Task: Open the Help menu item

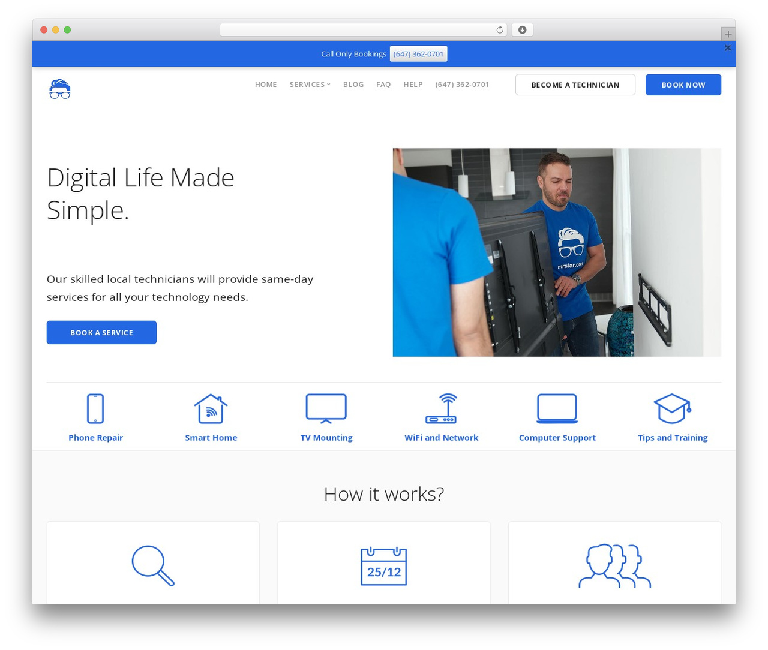Action: [413, 85]
